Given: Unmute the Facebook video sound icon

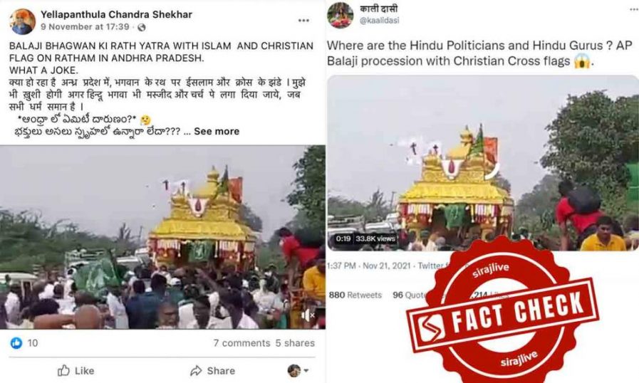Looking at the screenshot, I should (x=308, y=315).
